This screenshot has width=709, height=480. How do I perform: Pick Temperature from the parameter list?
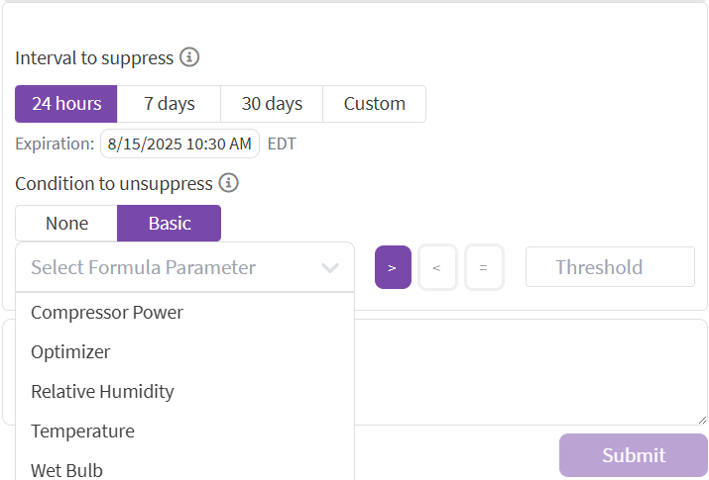click(x=82, y=432)
